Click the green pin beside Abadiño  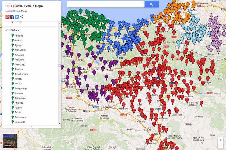[x=13, y=35]
